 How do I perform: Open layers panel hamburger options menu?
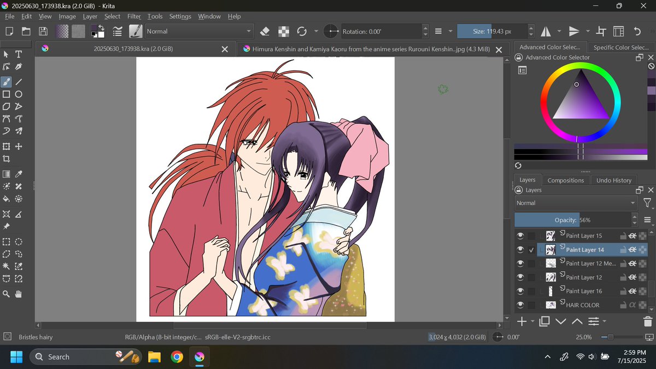(x=648, y=220)
